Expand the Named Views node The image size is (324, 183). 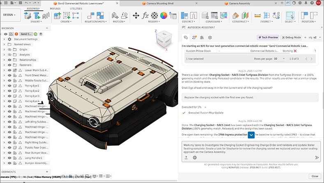[4, 45]
